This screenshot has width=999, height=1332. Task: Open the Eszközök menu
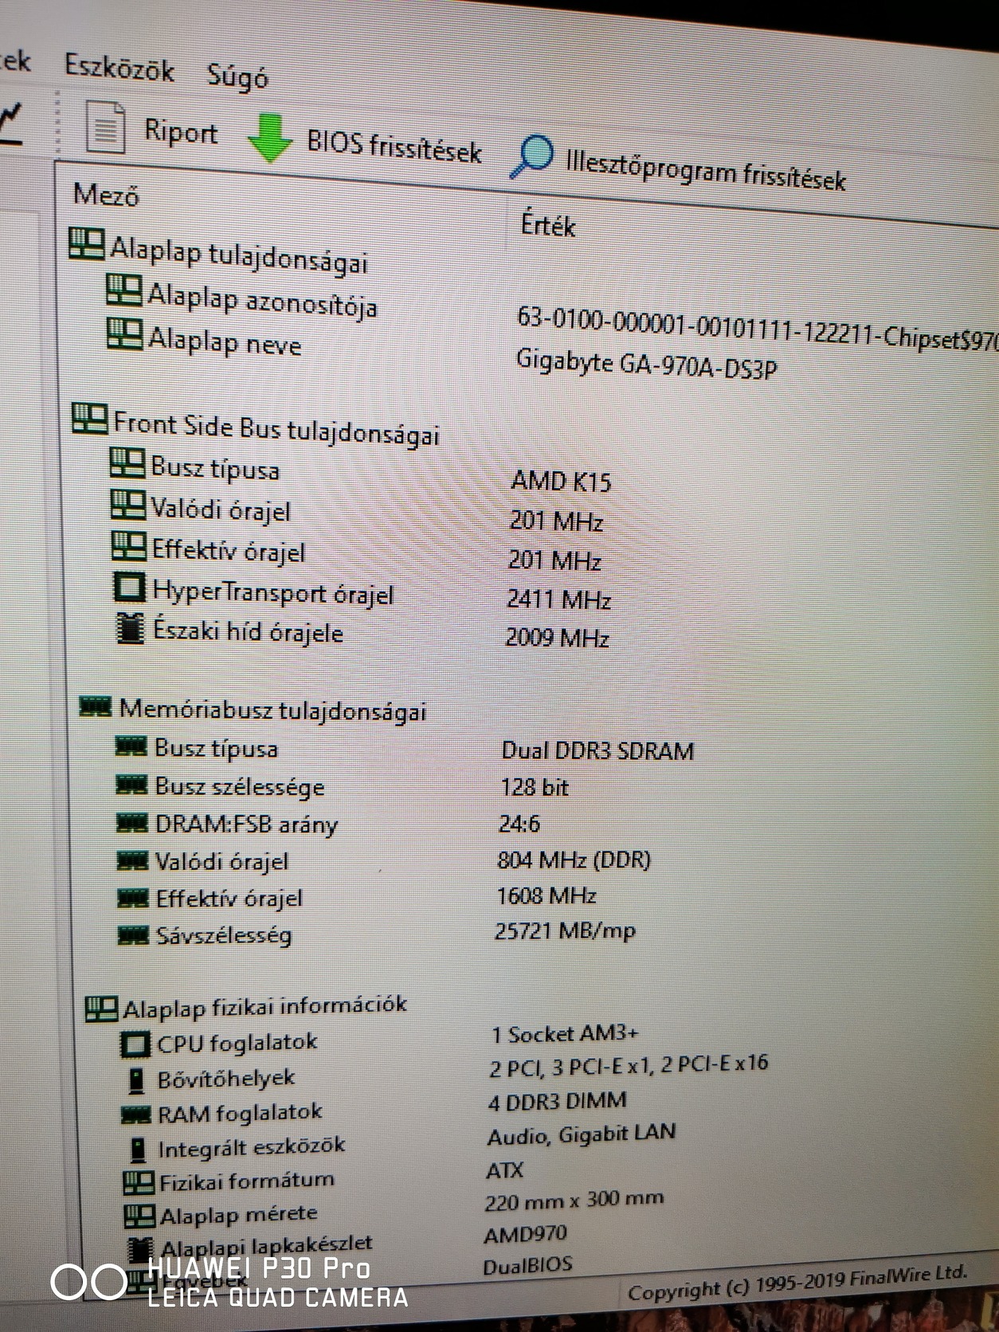tap(119, 68)
